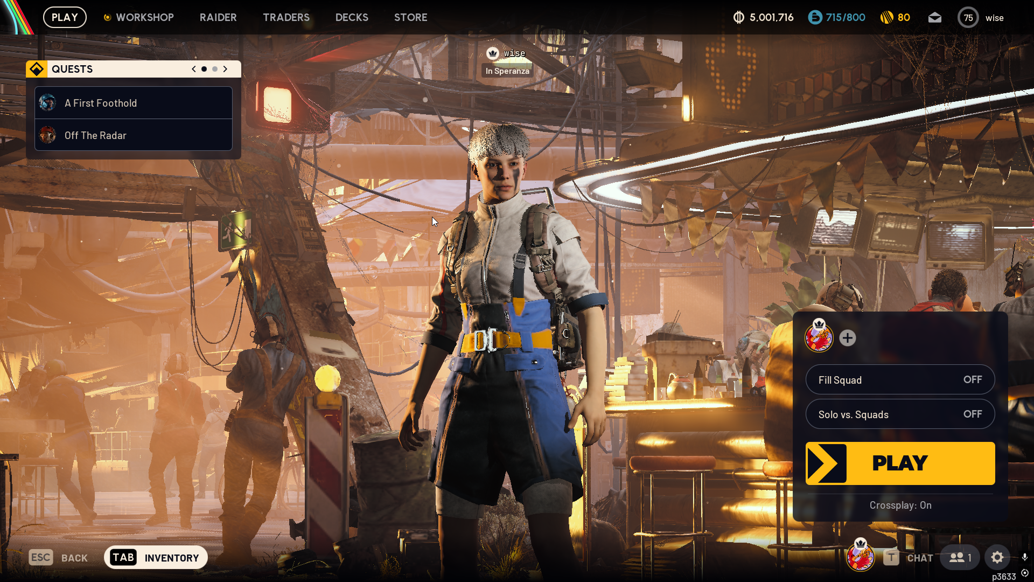Click the player level 75 badge
This screenshot has width=1034, height=582.
[x=968, y=18]
